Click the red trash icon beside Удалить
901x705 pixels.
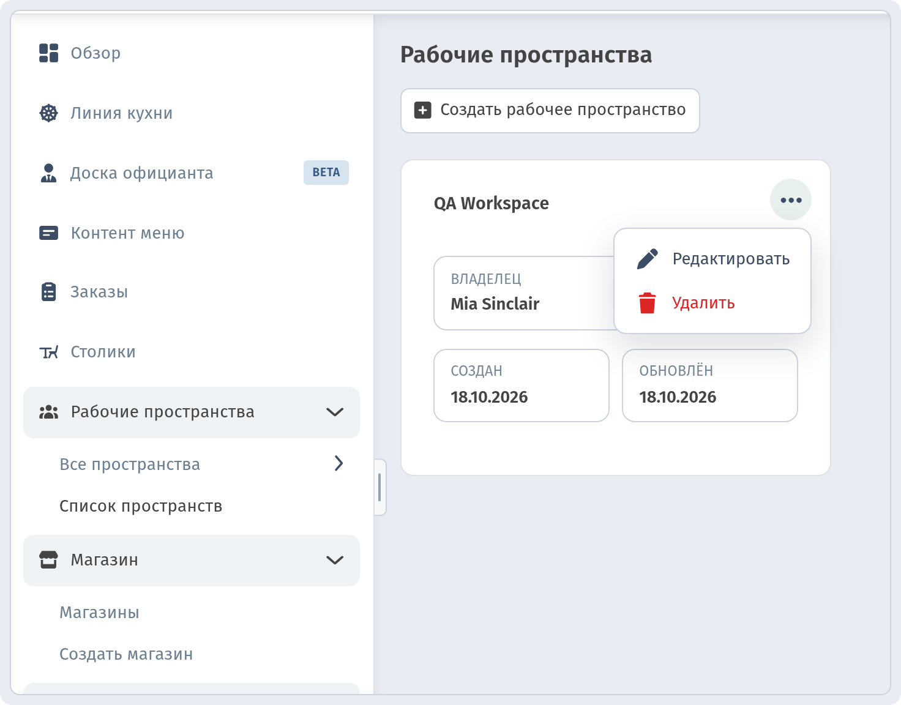pos(647,303)
